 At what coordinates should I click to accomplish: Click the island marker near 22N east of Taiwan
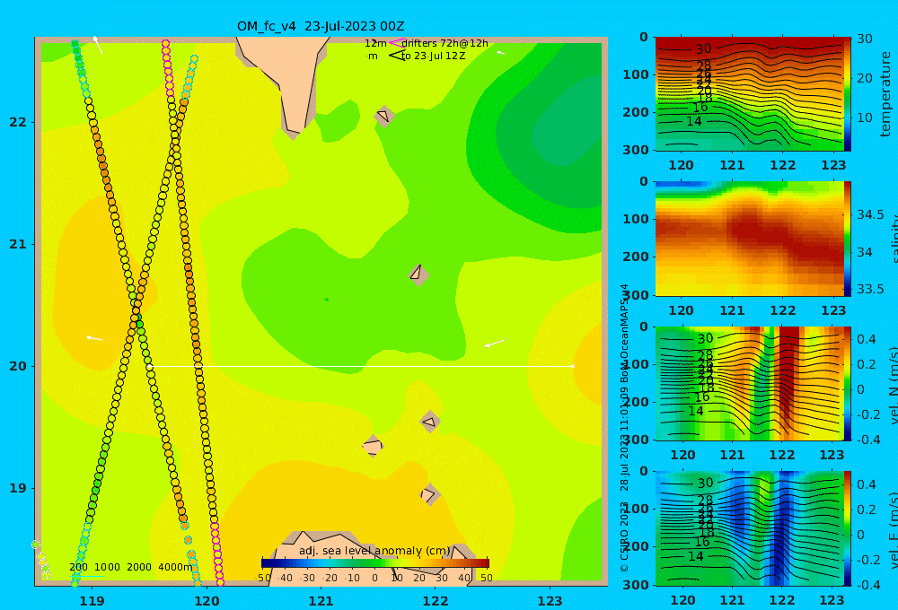coord(384,116)
